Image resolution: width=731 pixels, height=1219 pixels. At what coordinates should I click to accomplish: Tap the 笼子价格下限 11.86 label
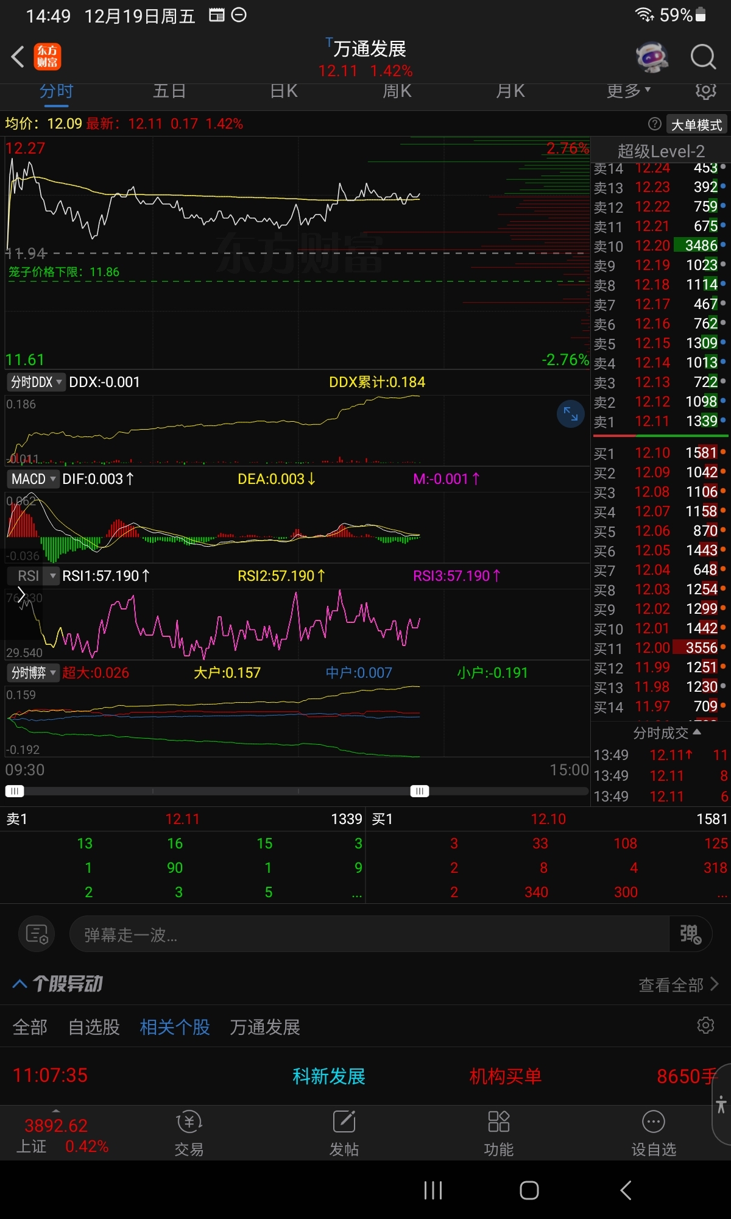[x=64, y=272]
